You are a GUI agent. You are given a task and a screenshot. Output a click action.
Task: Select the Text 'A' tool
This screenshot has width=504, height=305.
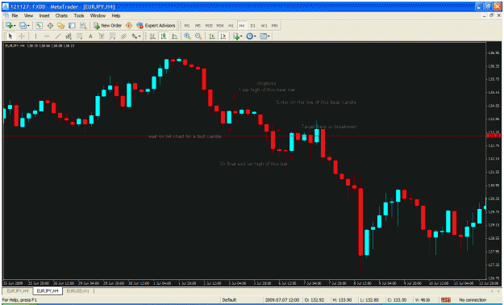pos(90,36)
